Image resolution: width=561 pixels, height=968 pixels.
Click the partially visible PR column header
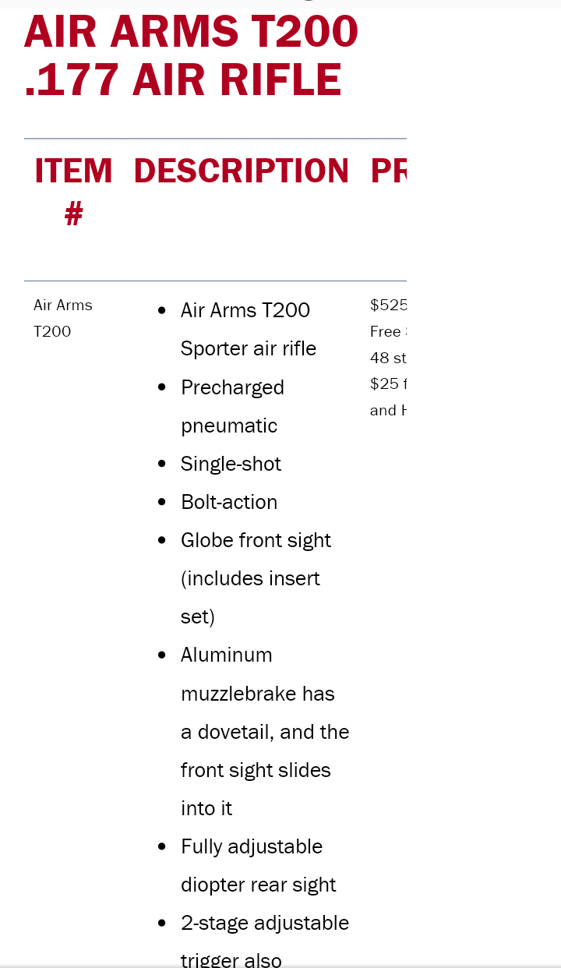click(389, 171)
